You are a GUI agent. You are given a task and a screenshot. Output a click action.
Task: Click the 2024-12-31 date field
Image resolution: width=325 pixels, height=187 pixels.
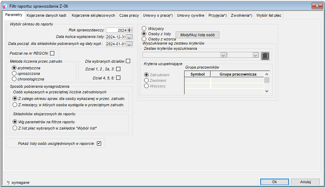116,37
